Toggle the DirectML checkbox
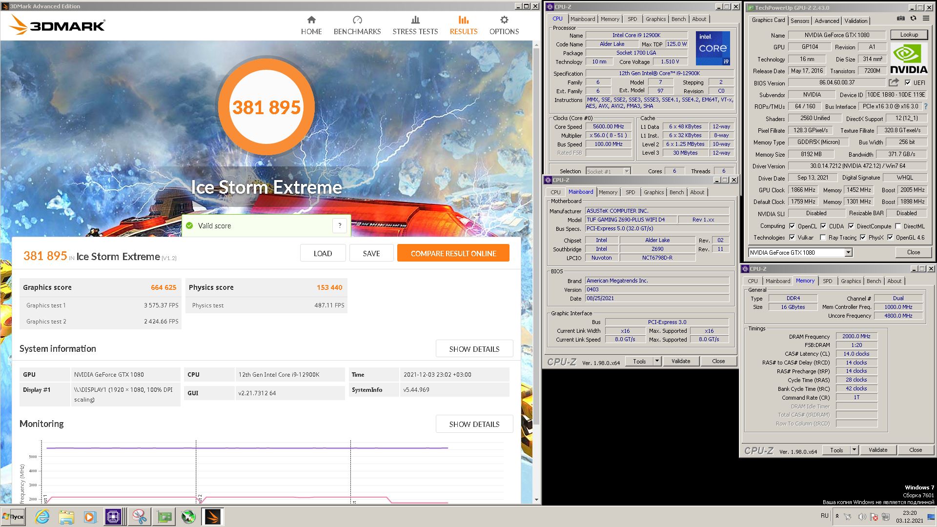This screenshot has width=937, height=527. [898, 226]
